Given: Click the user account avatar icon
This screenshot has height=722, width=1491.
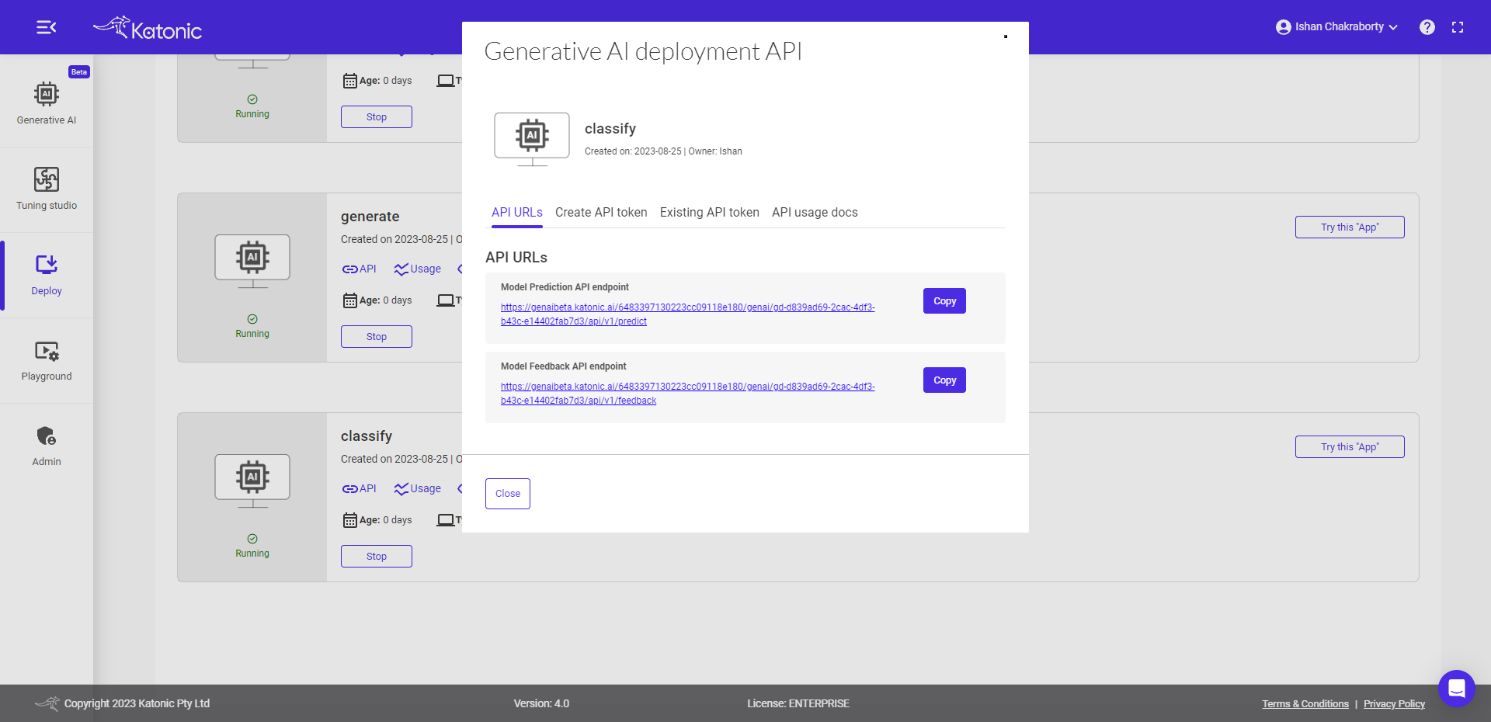Looking at the screenshot, I should click(1284, 27).
